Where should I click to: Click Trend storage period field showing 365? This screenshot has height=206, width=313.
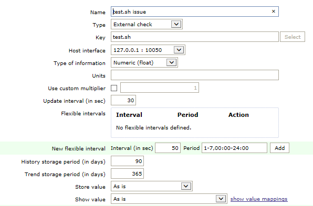pyautogui.click(x=128, y=174)
